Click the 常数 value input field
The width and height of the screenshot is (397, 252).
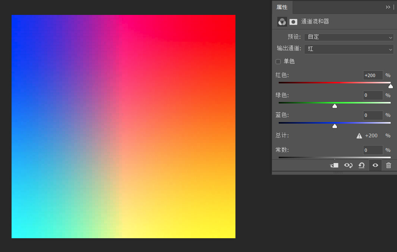tap(373, 150)
